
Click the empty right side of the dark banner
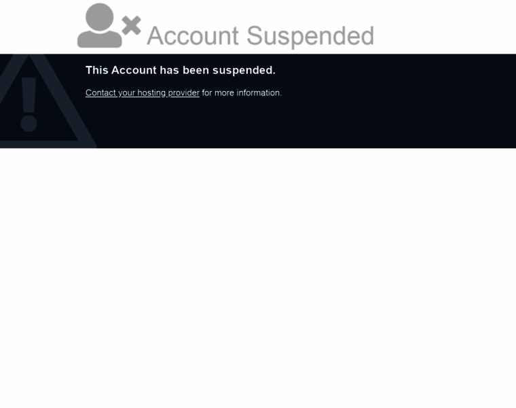pos(411,101)
